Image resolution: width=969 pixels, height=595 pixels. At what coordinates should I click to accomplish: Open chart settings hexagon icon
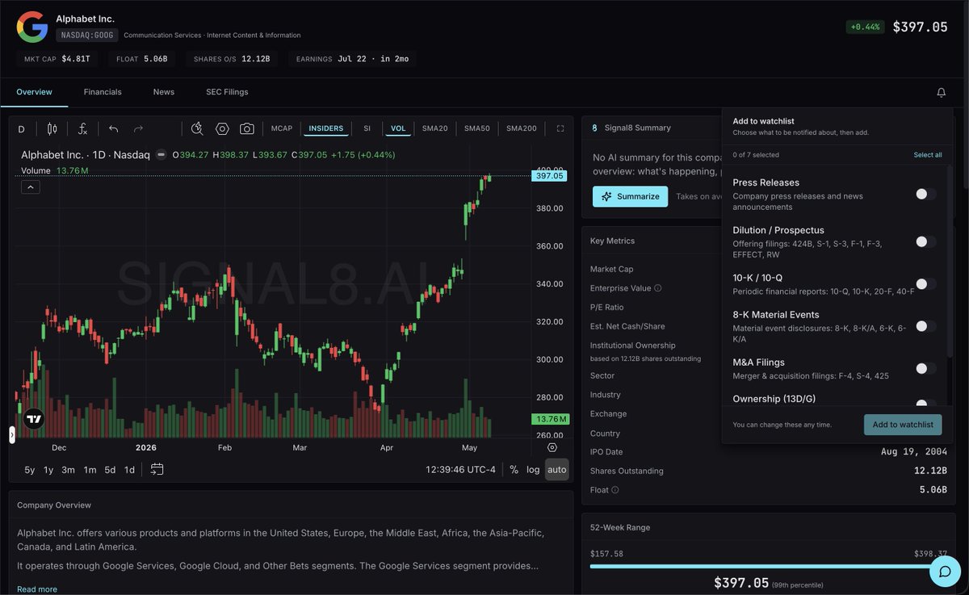point(222,128)
